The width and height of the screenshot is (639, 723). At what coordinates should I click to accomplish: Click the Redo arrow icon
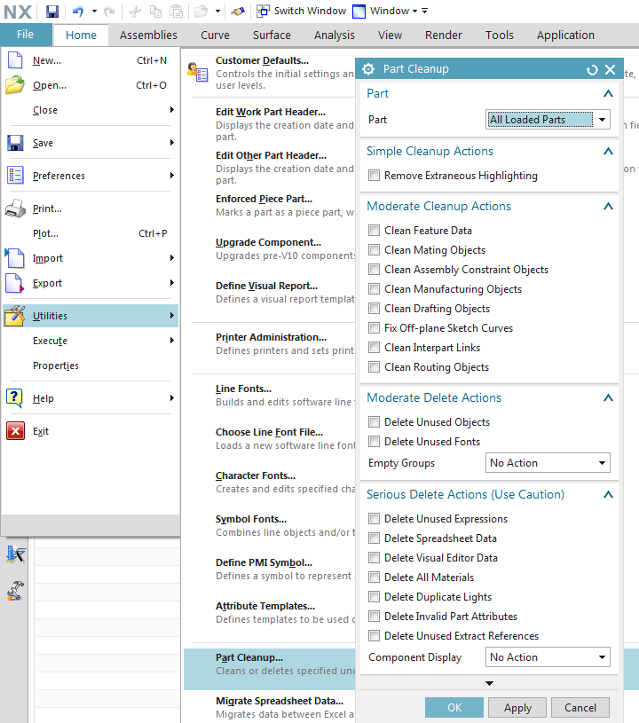[109, 11]
